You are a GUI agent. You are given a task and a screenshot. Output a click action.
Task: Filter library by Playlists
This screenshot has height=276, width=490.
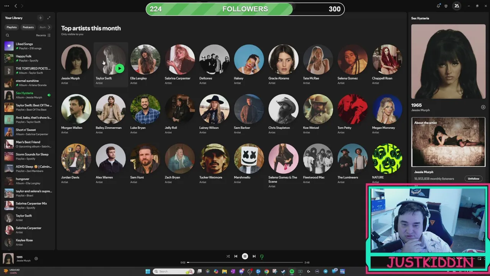point(11,27)
